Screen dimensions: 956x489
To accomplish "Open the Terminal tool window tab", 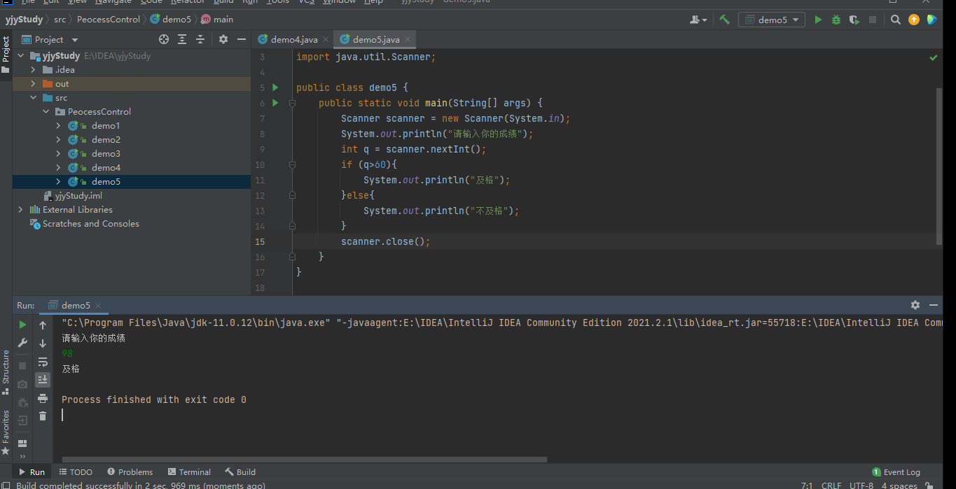I will [188, 472].
